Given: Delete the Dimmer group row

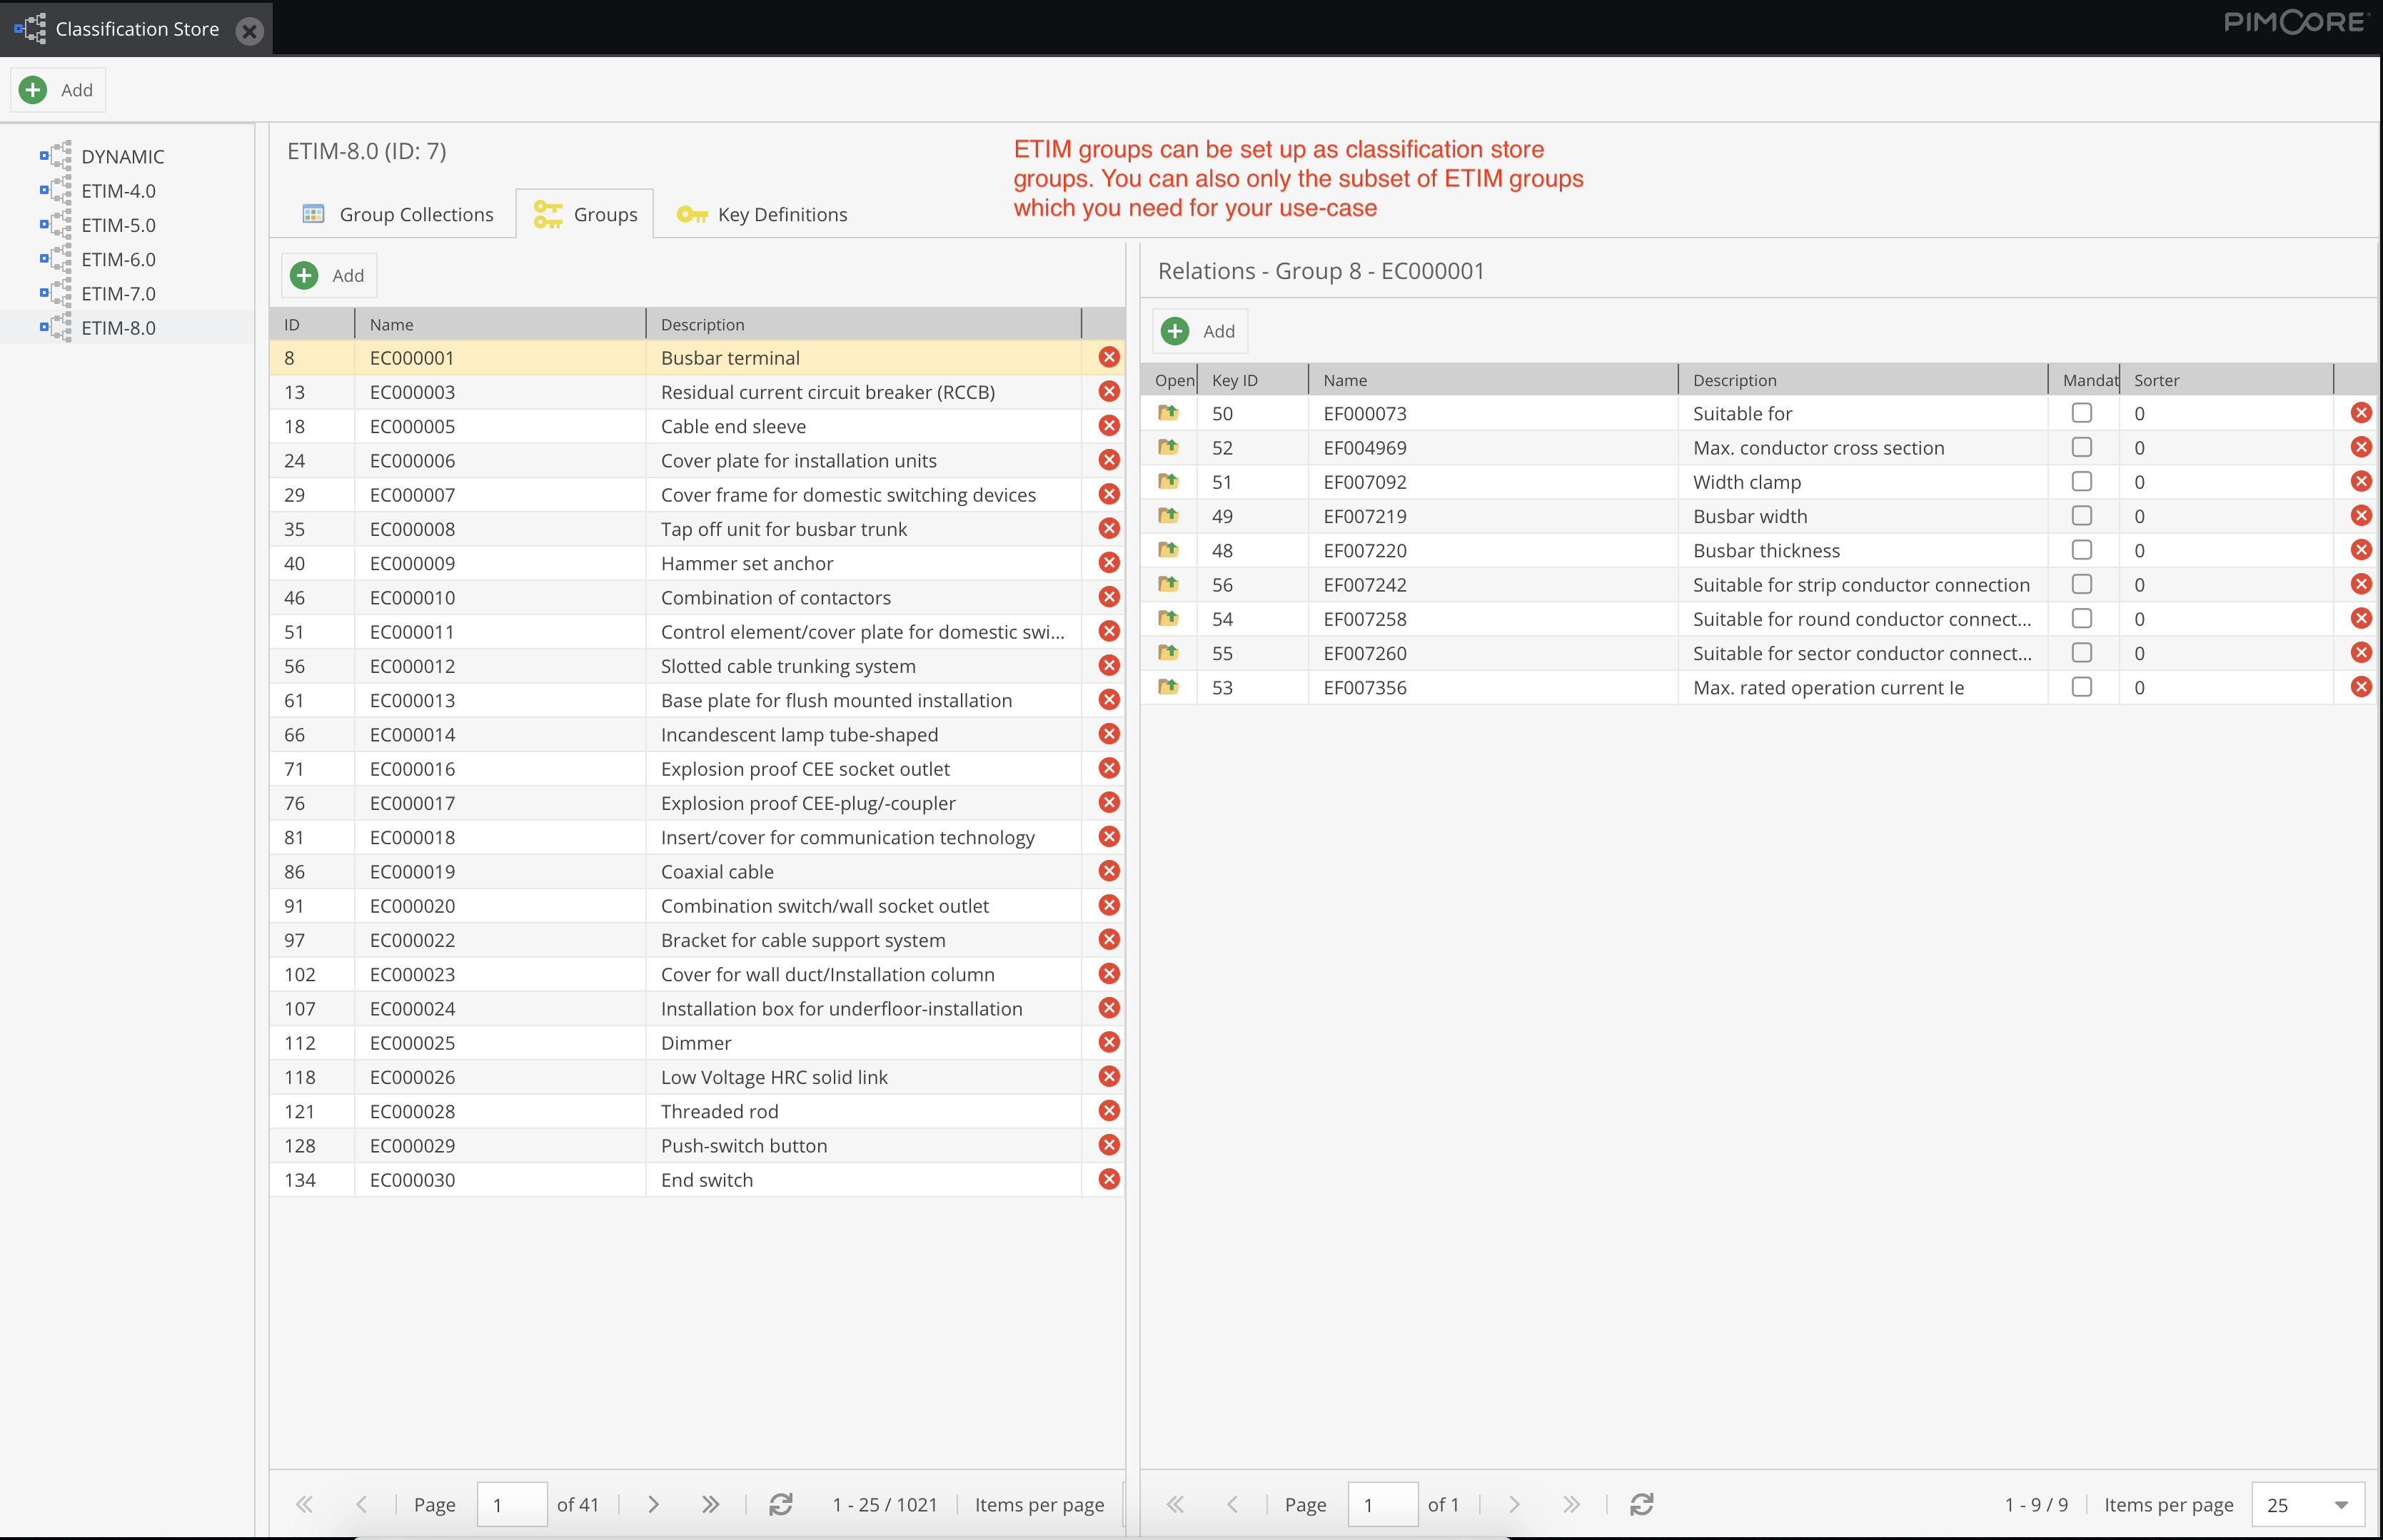Looking at the screenshot, I should [1109, 1042].
